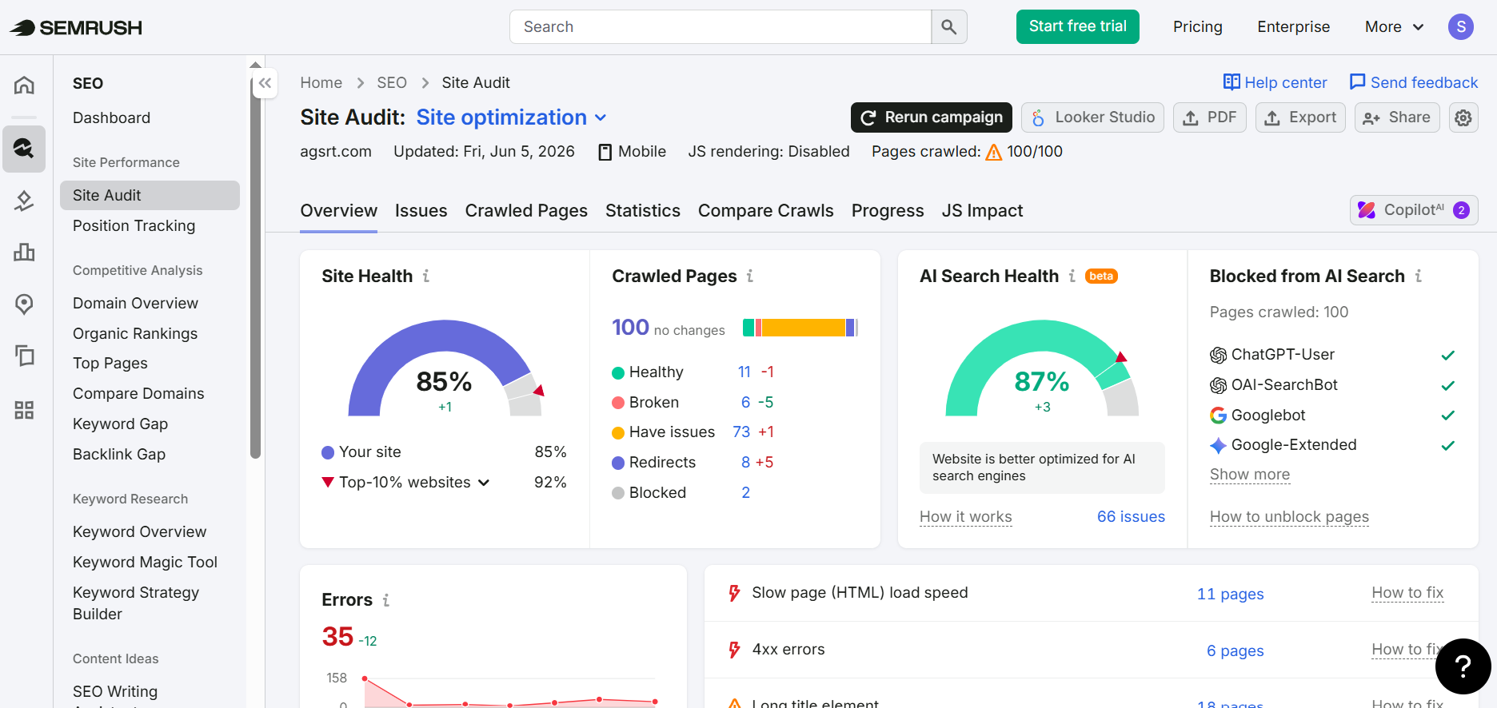Open the Home icon in the left rail
This screenshot has width=1497, height=708.
[24, 85]
